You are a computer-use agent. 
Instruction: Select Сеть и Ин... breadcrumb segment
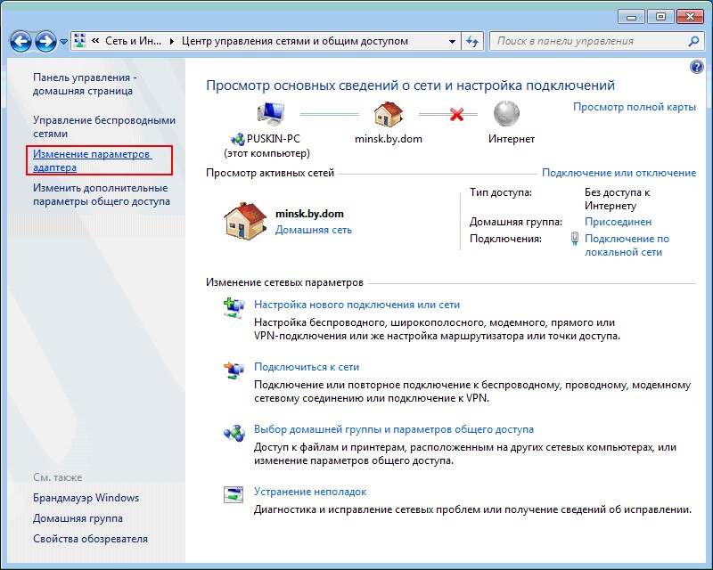tap(134, 41)
